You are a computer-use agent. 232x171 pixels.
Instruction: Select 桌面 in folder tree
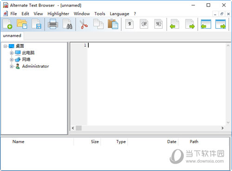[x=20, y=46]
